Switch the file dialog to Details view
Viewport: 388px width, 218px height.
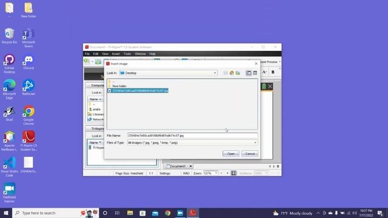255,73
